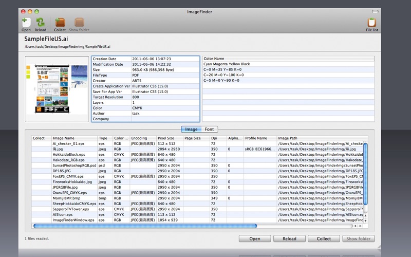Click the Creation Date property row
The height and width of the screenshot is (257, 411).
point(145,59)
